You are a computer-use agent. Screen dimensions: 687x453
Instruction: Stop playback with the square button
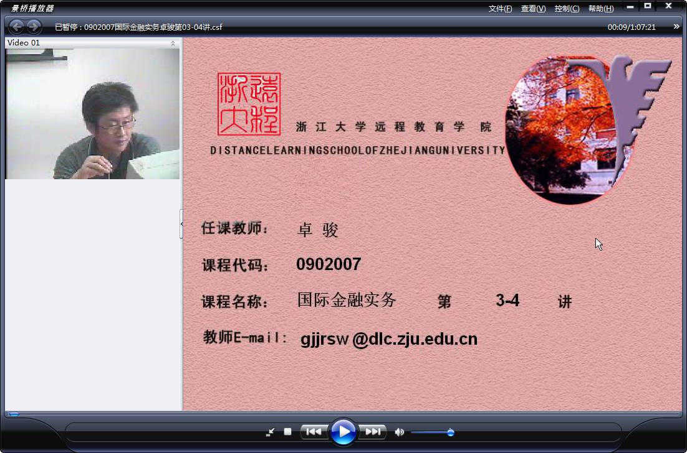(x=287, y=432)
